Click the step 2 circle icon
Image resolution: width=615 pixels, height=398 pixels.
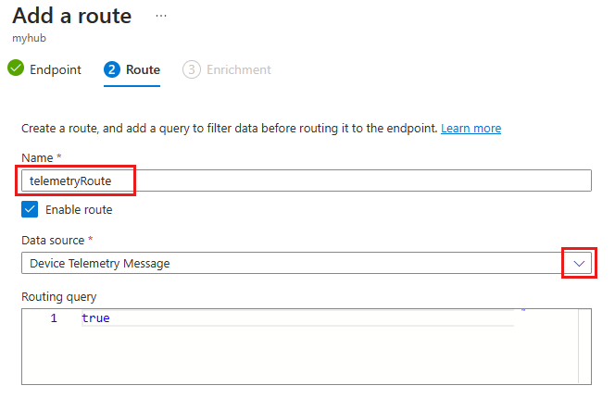(x=112, y=69)
